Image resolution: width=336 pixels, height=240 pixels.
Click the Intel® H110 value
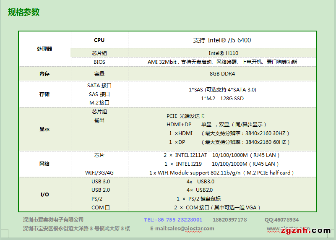coord(224,53)
